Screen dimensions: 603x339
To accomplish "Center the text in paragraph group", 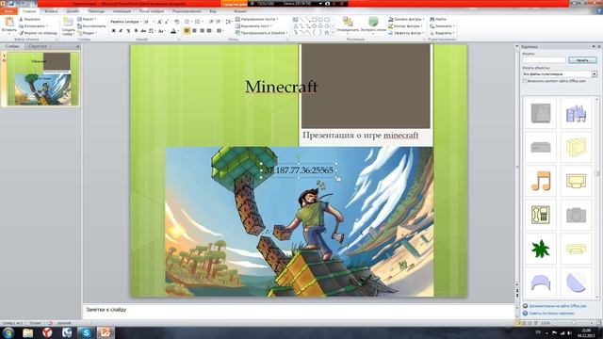I will point(194,31).
